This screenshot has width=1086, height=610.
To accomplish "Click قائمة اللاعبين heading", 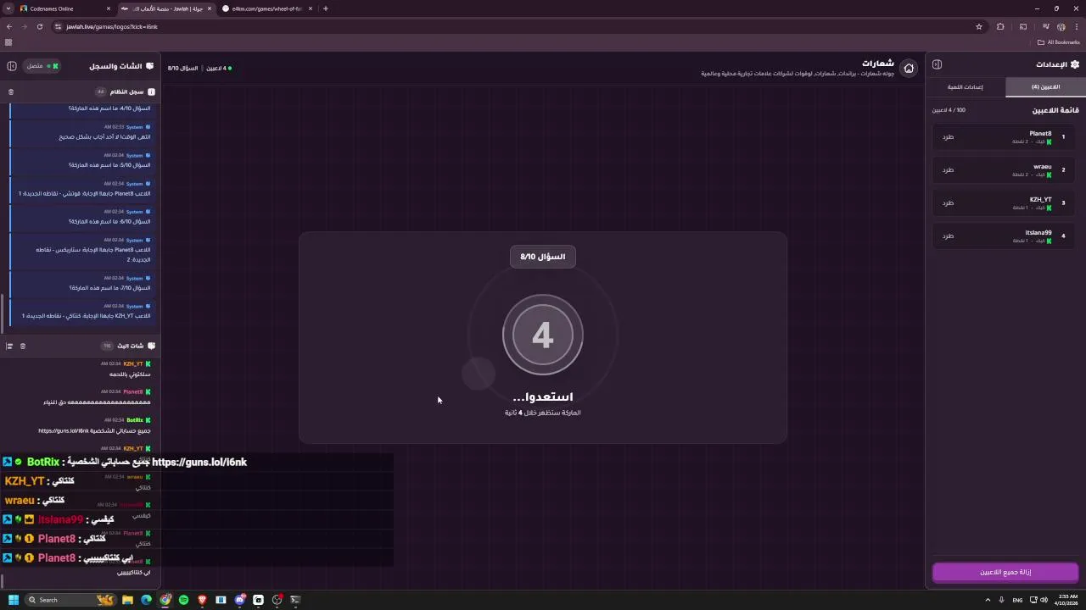I will [1055, 110].
